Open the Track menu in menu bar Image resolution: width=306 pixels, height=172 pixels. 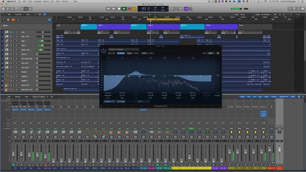pos(30,1)
